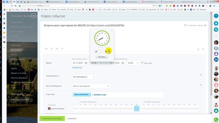Click top user avatar in right sidebar
Image resolution: width=219 pixels, height=123 pixels.
pyautogui.click(x=216, y=42)
